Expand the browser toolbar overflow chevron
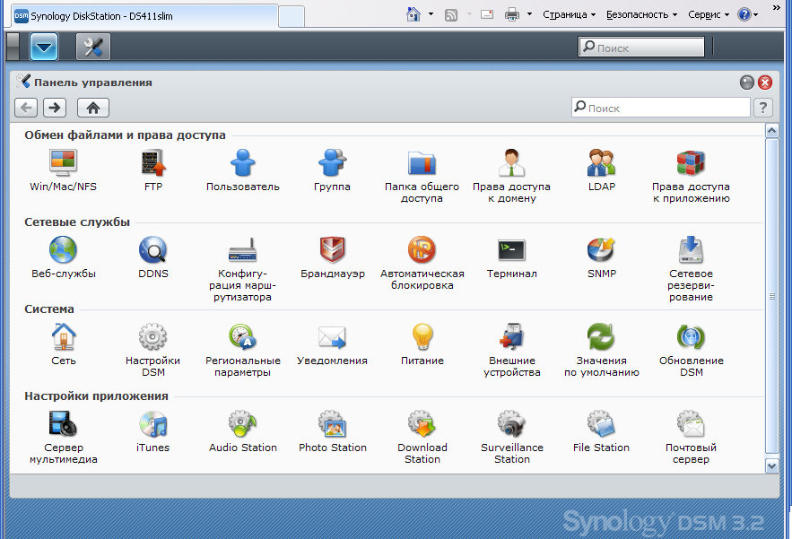The width and height of the screenshot is (792, 539). 777,7
